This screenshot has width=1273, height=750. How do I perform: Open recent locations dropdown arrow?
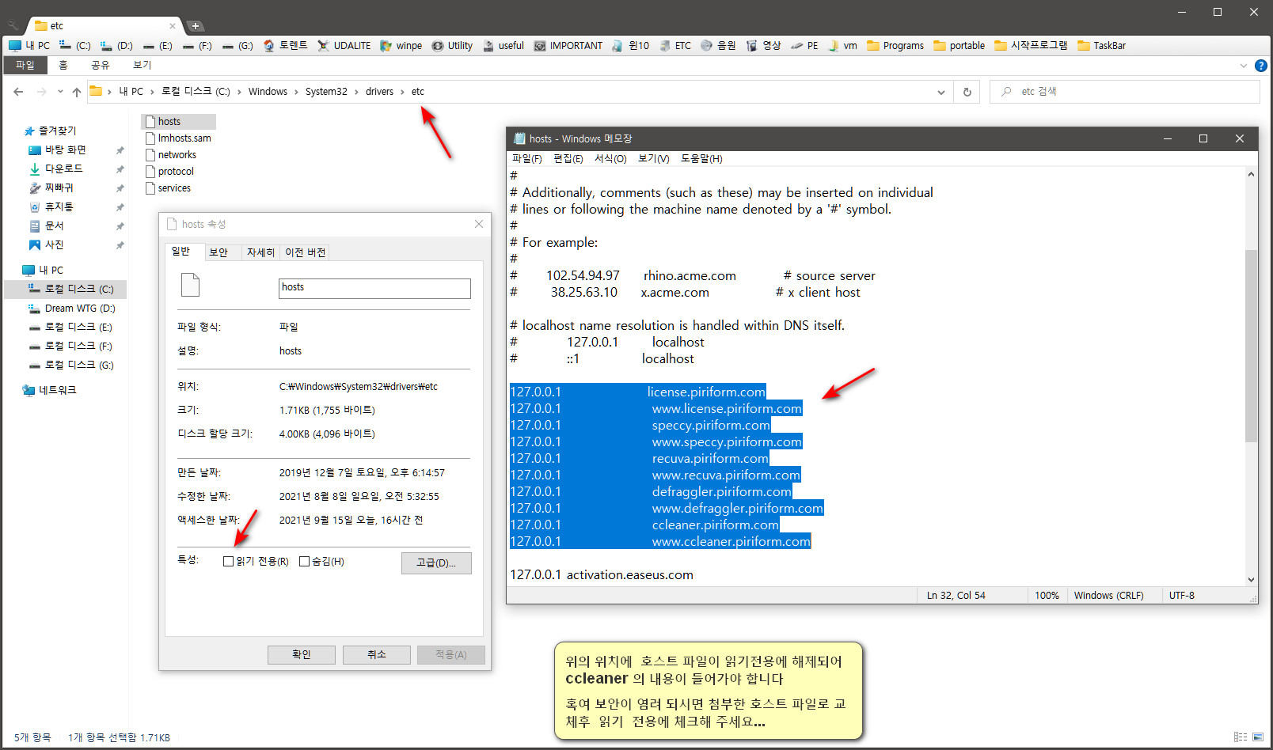[x=60, y=92]
